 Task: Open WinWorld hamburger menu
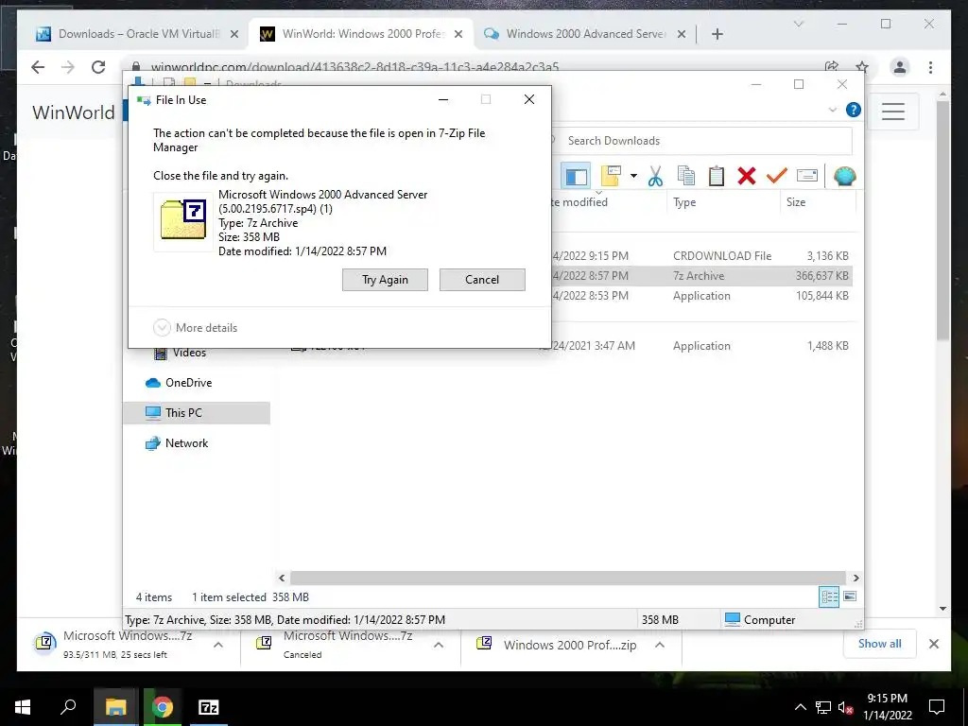coord(892,112)
